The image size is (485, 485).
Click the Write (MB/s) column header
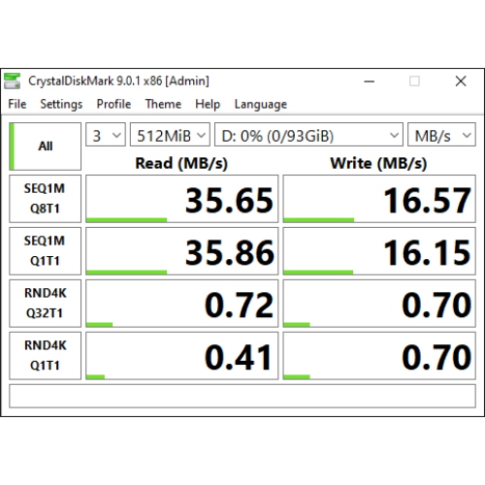(x=378, y=163)
